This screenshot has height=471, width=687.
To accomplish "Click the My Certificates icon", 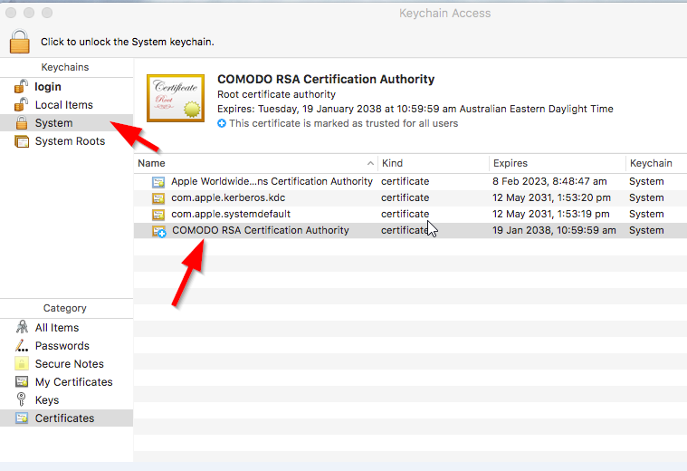I will point(22,381).
